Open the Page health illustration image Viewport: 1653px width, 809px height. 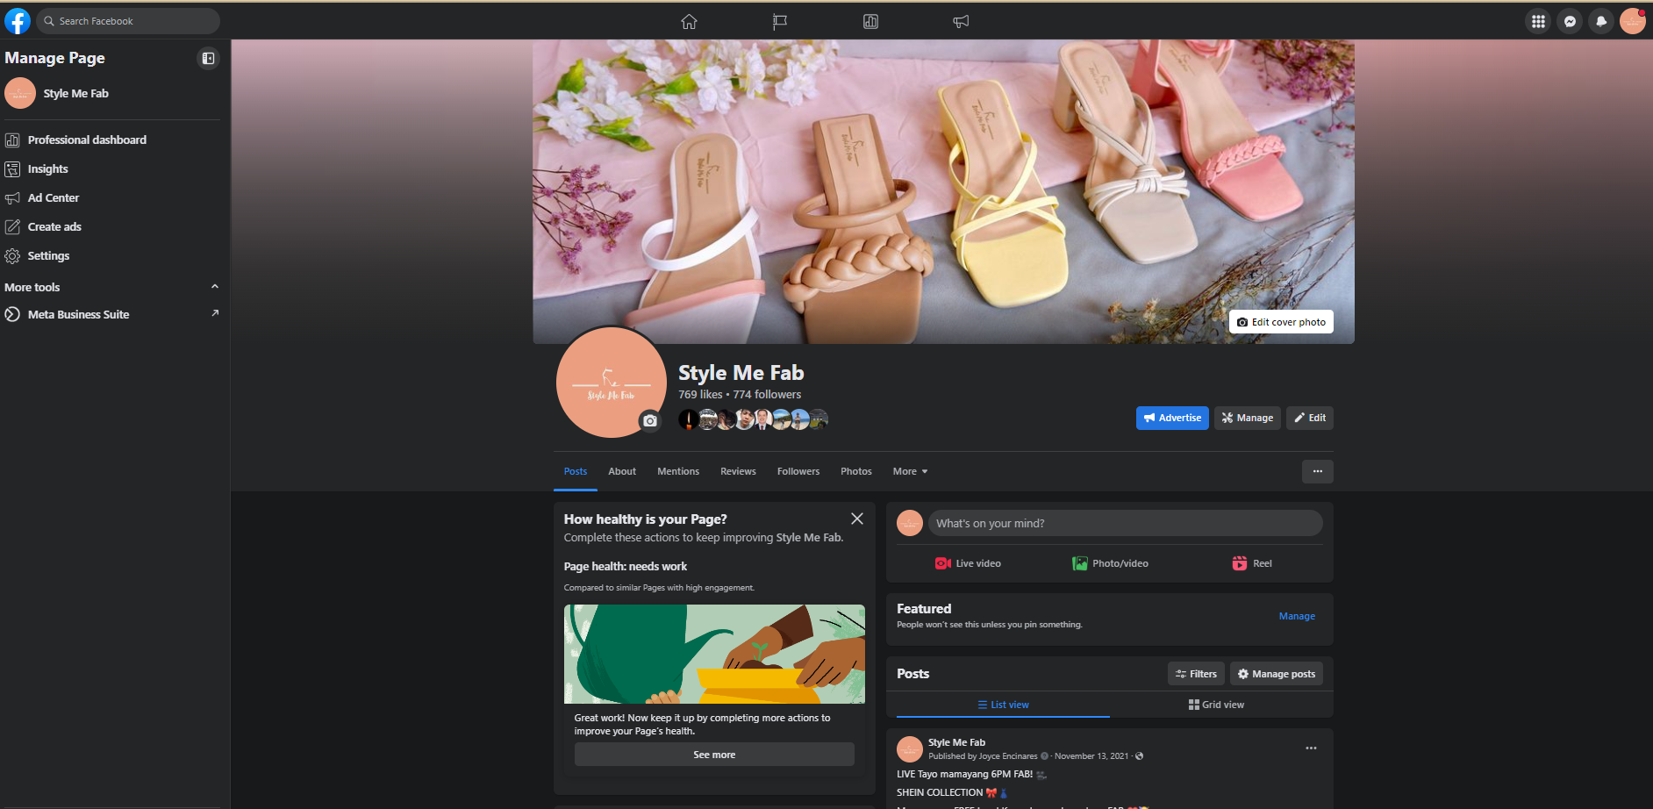(714, 654)
